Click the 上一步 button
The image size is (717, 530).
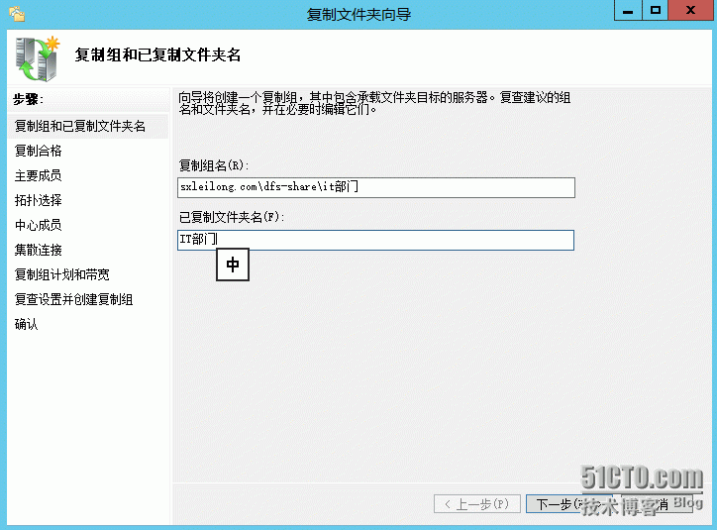coord(477,504)
